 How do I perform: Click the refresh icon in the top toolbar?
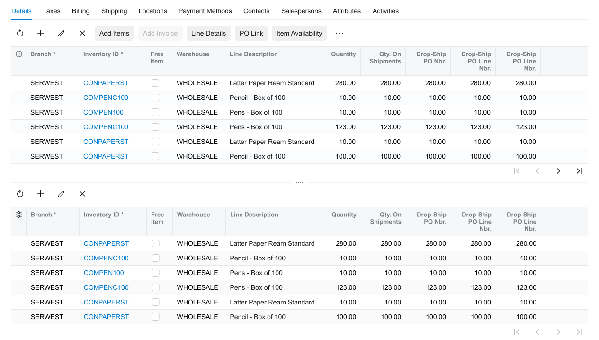[x=20, y=33]
